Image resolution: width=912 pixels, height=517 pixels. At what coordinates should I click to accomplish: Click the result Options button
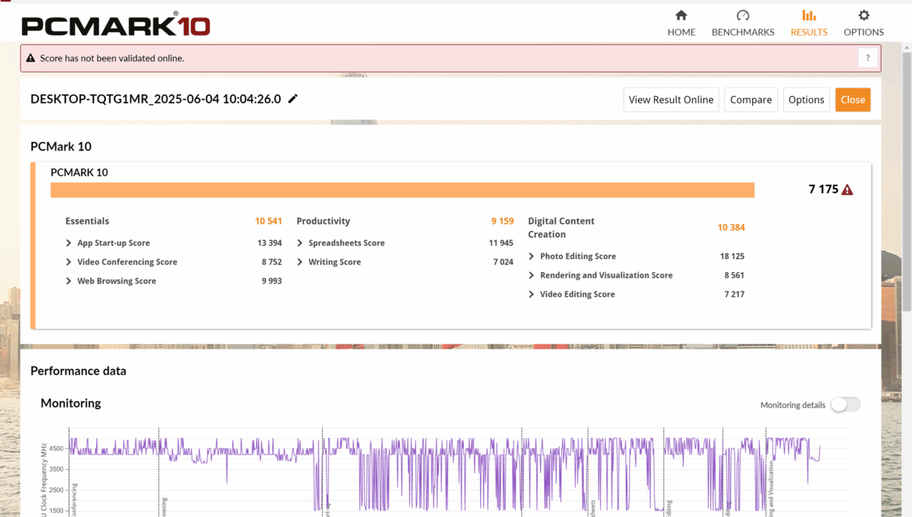[x=806, y=100]
